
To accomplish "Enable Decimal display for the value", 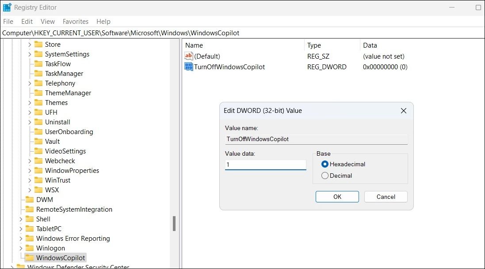I will coord(325,175).
